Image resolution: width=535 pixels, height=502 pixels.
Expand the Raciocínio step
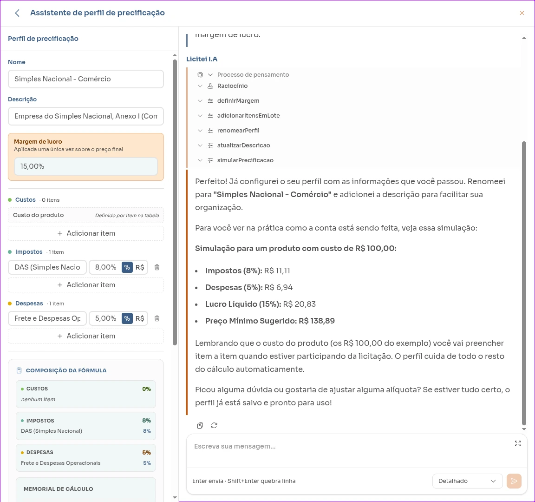(200, 86)
